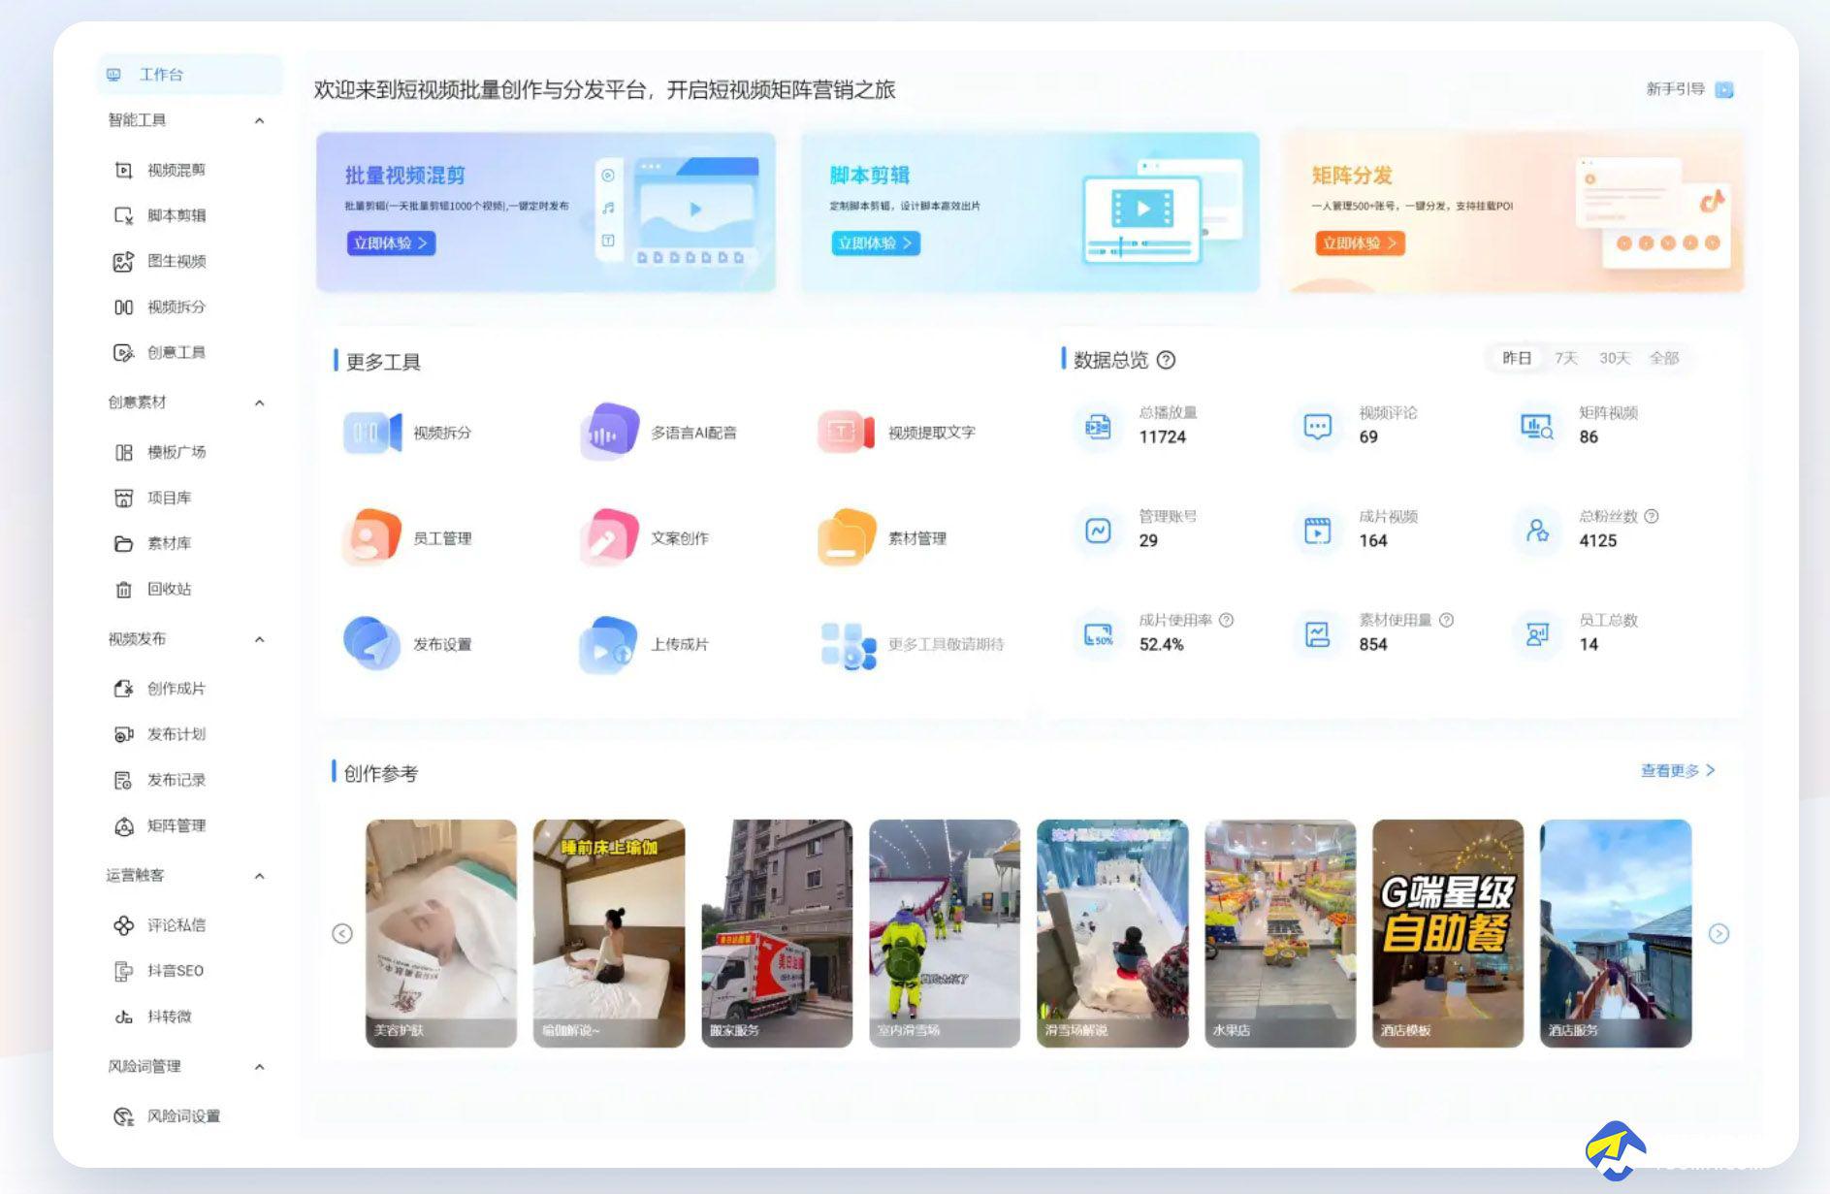Open 创作成片 under 视频发布
The image size is (1830, 1194).
click(x=160, y=689)
